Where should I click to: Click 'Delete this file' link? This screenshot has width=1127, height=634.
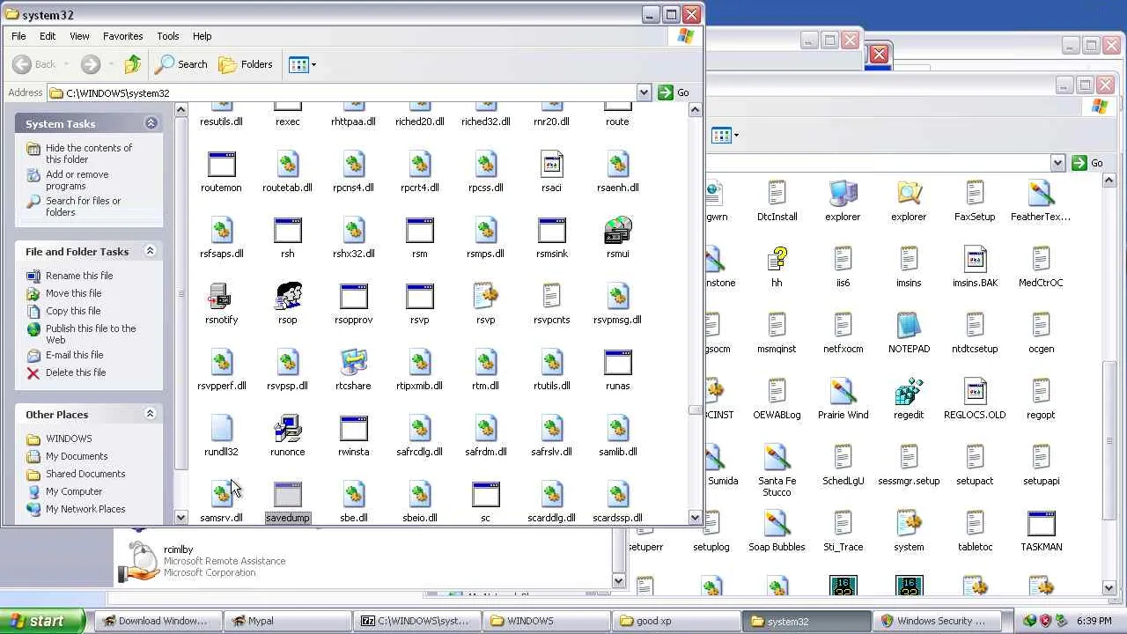point(76,372)
